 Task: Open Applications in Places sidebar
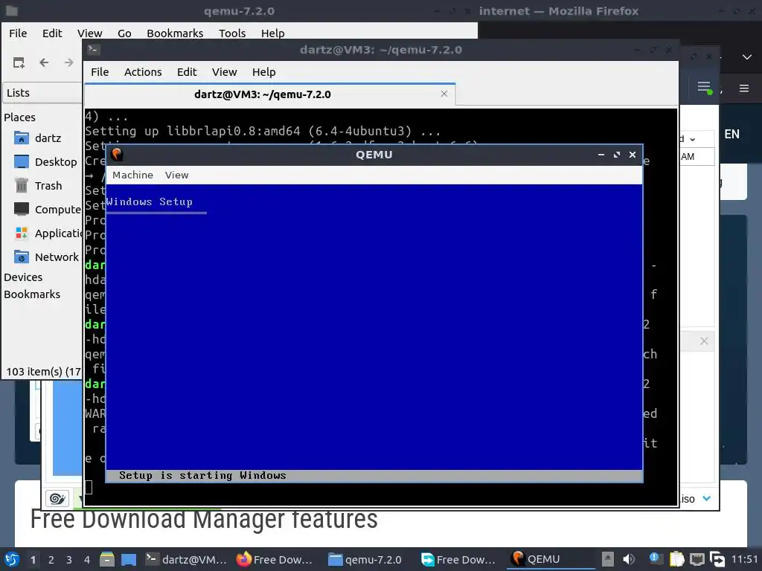[47, 233]
